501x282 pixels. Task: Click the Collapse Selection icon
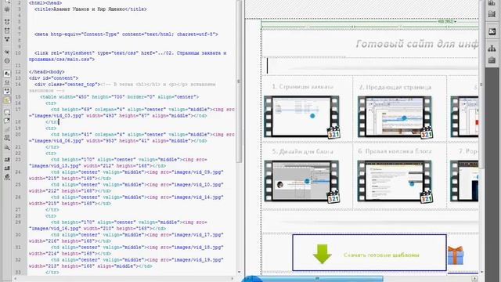[x=7, y=31]
